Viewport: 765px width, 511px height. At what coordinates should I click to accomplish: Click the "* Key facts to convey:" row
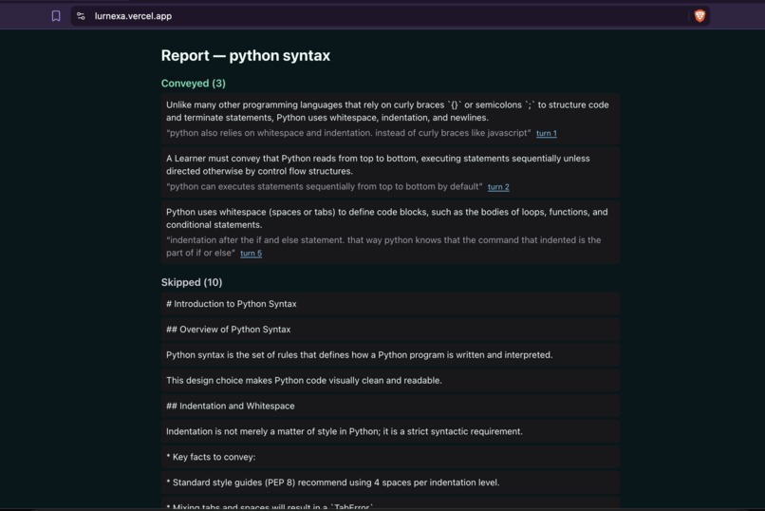(x=390, y=457)
